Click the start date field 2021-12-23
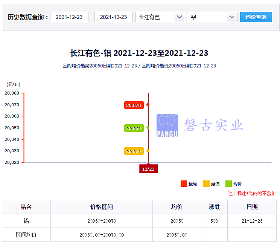Viewport: 280px width, 246px height. (x=69, y=17)
